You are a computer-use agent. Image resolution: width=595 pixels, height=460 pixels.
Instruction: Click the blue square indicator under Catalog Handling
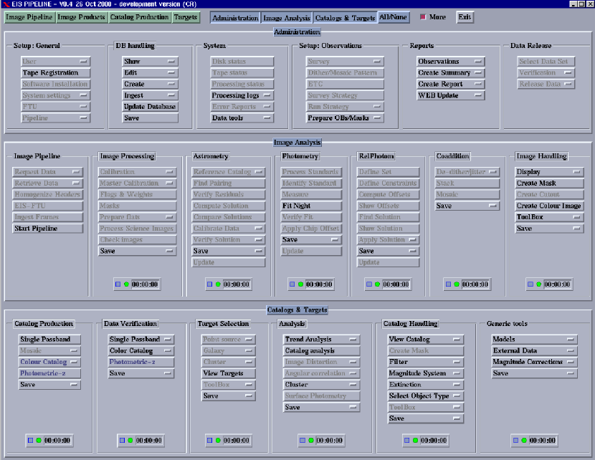(x=406, y=440)
